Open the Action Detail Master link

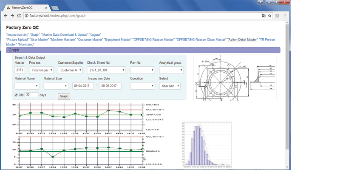(x=242, y=40)
